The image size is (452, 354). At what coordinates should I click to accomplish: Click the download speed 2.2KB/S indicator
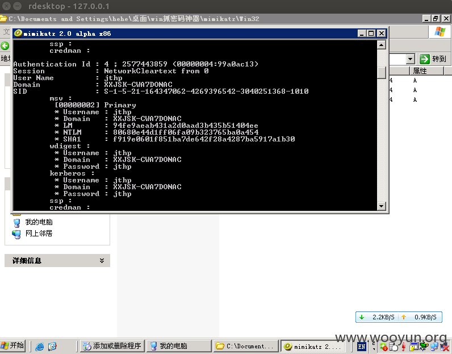[378, 317]
